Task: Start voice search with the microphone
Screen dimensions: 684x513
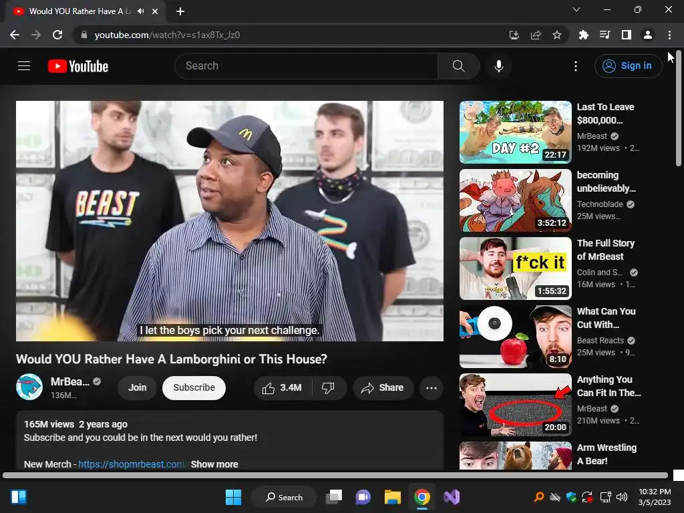Action: point(498,66)
